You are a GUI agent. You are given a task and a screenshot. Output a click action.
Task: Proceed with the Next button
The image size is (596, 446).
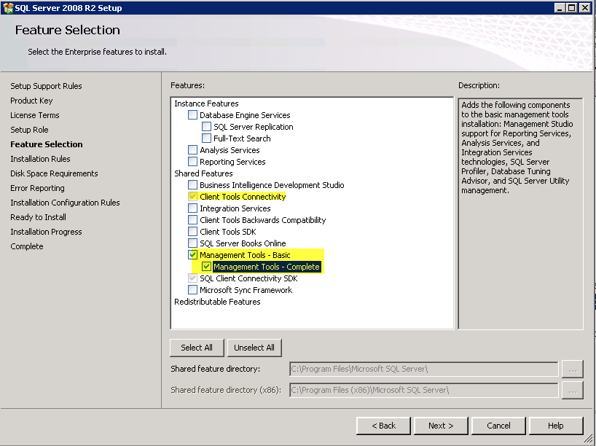(x=441, y=426)
